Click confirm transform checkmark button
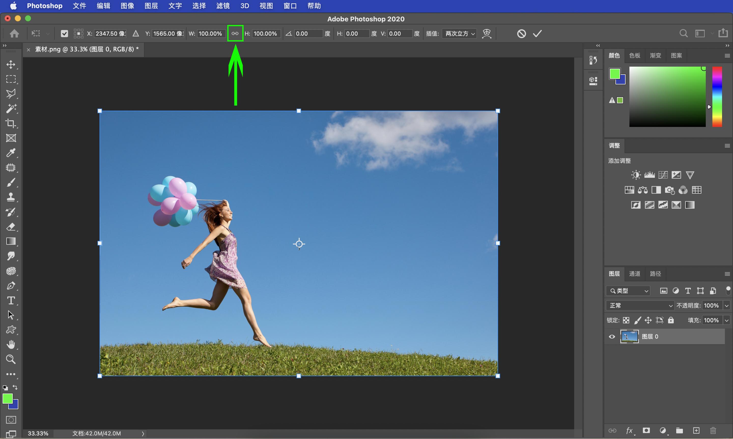This screenshot has width=733, height=439. pos(538,34)
